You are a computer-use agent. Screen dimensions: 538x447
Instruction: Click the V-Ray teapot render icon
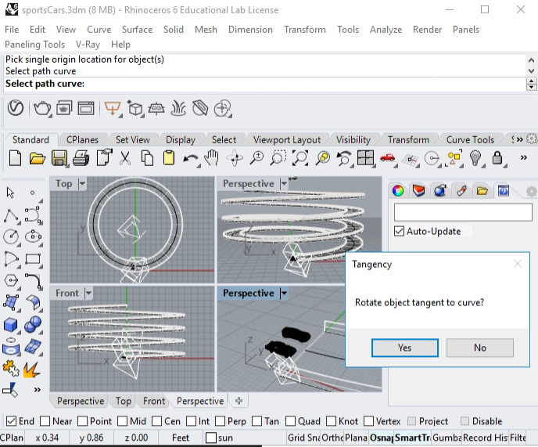point(42,109)
